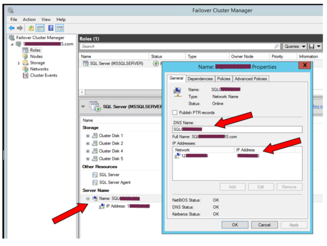
Task: Open the View menu
Action: click(x=46, y=20)
